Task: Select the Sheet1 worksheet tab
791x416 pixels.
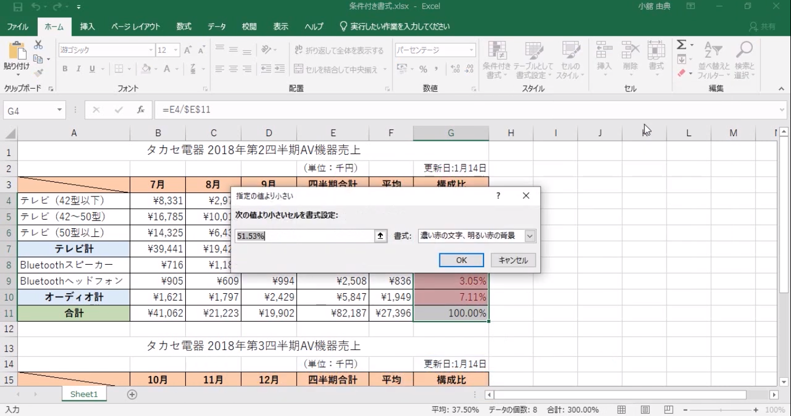Action: point(85,395)
